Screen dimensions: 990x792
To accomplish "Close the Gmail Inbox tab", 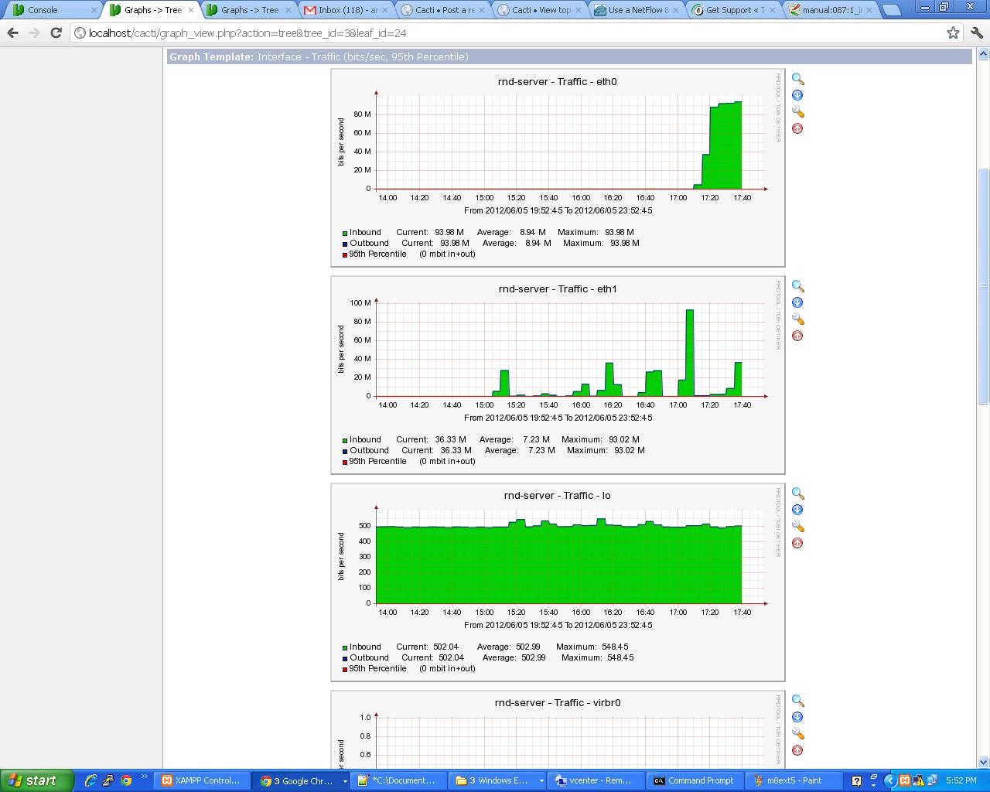I will 384,10.
